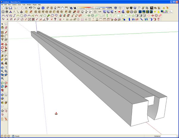This screenshot has width=179, height=138.
Task: Click the Redo arrow icon
Action: 34,8
